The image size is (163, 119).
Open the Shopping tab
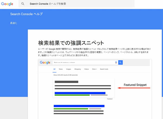77,69
